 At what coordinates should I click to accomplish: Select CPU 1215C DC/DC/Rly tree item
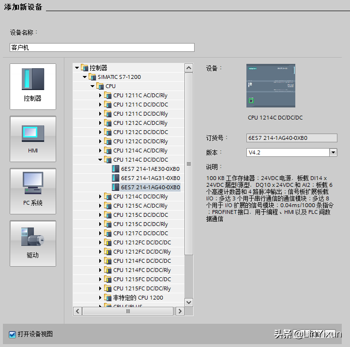point(140,224)
